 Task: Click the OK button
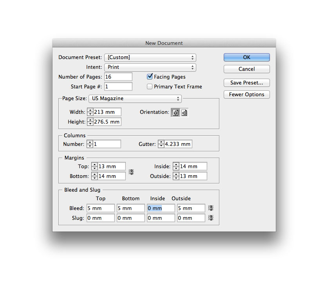(246, 57)
